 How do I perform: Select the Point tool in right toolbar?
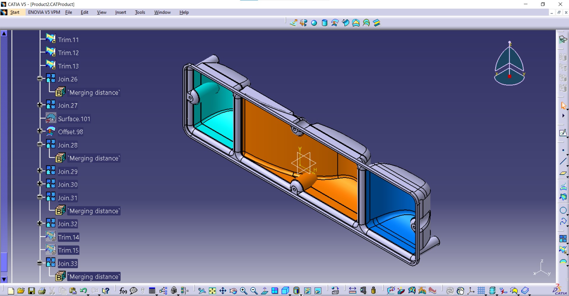pyautogui.click(x=563, y=151)
